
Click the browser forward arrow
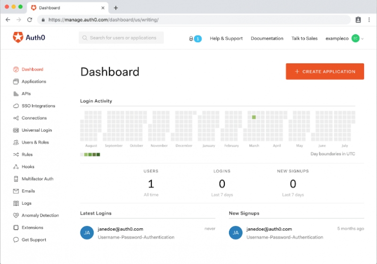pyautogui.click(x=19, y=20)
